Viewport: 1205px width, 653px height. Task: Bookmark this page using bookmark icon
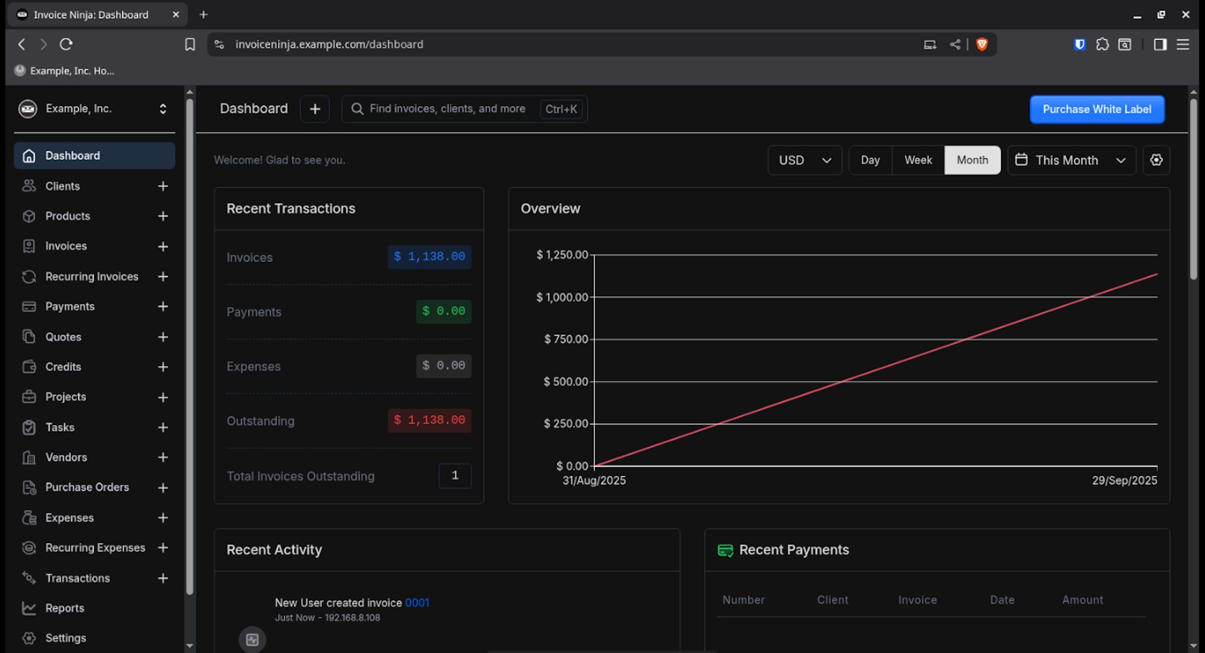click(190, 44)
